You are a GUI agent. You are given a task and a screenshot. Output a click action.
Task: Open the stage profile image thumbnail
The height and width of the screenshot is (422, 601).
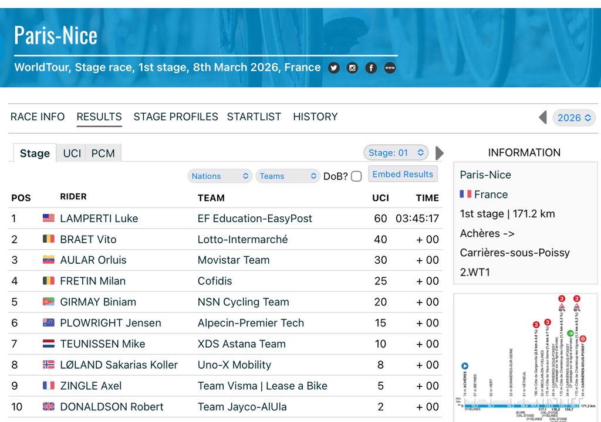(525, 358)
